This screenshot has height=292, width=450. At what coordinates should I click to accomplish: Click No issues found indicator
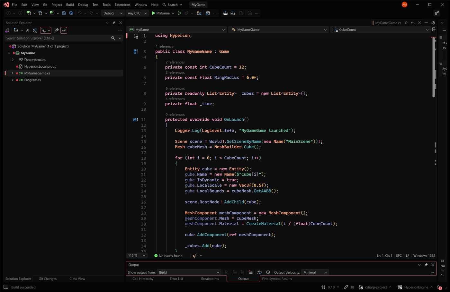[x=168, y=256]
